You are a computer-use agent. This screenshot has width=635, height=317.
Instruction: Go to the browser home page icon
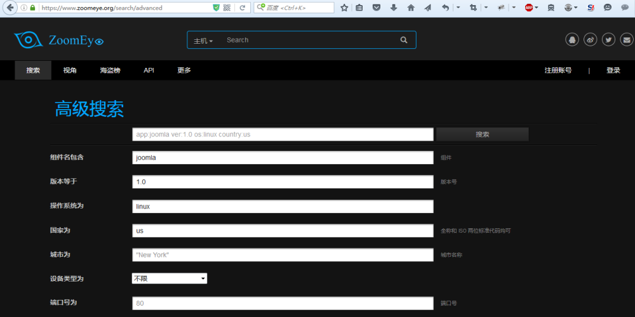tap(411, 8)
